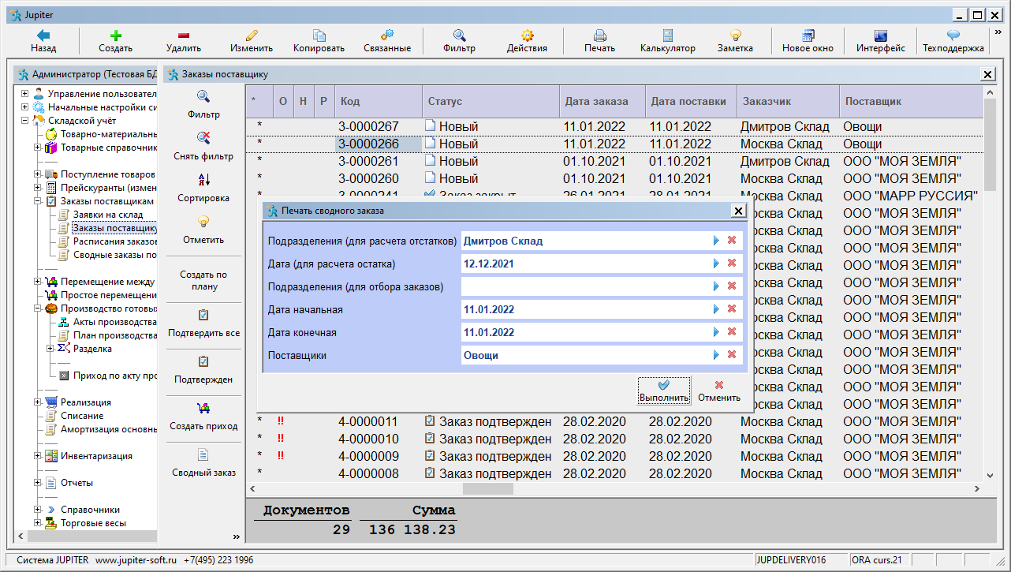Click the Выполнить button
Screen dimensions: 1011x572
(664, 390)
